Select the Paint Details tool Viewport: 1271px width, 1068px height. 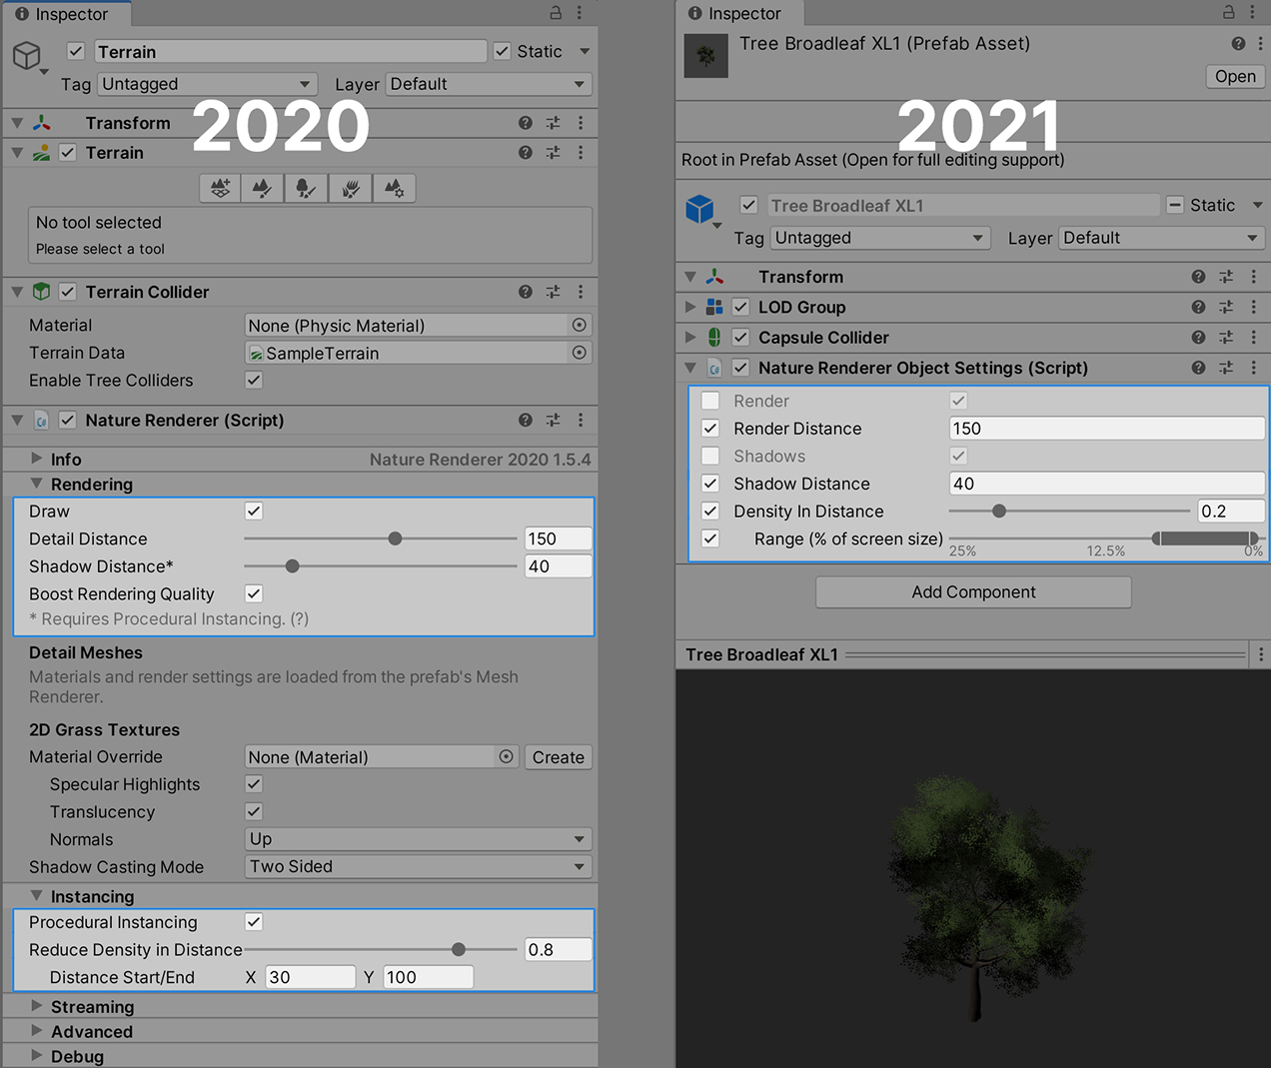351,188
